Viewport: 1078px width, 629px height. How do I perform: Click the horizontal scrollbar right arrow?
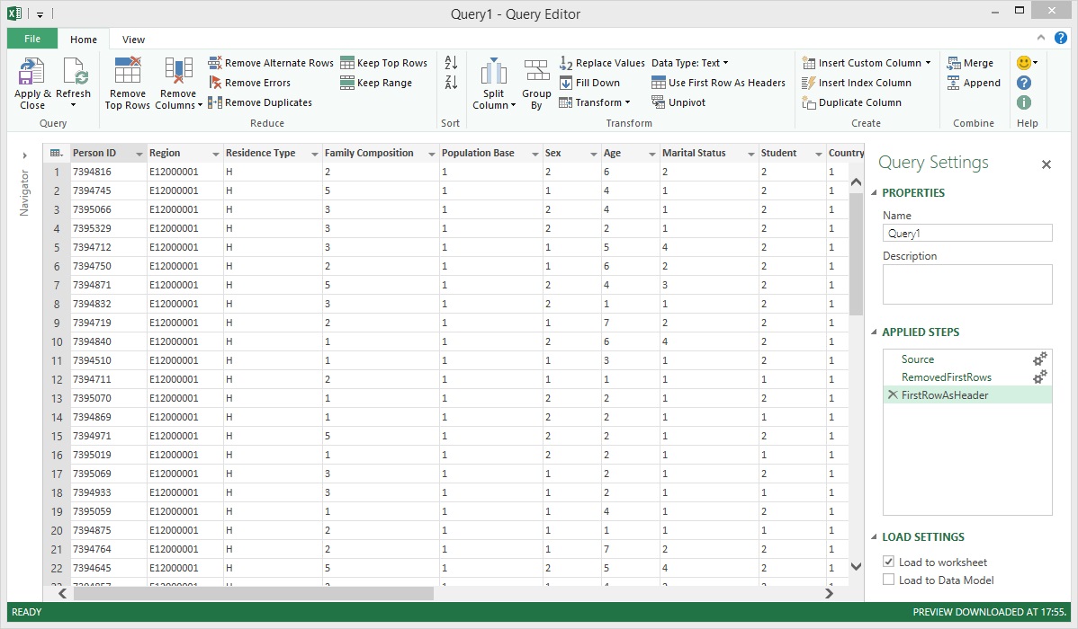[829, 593]
